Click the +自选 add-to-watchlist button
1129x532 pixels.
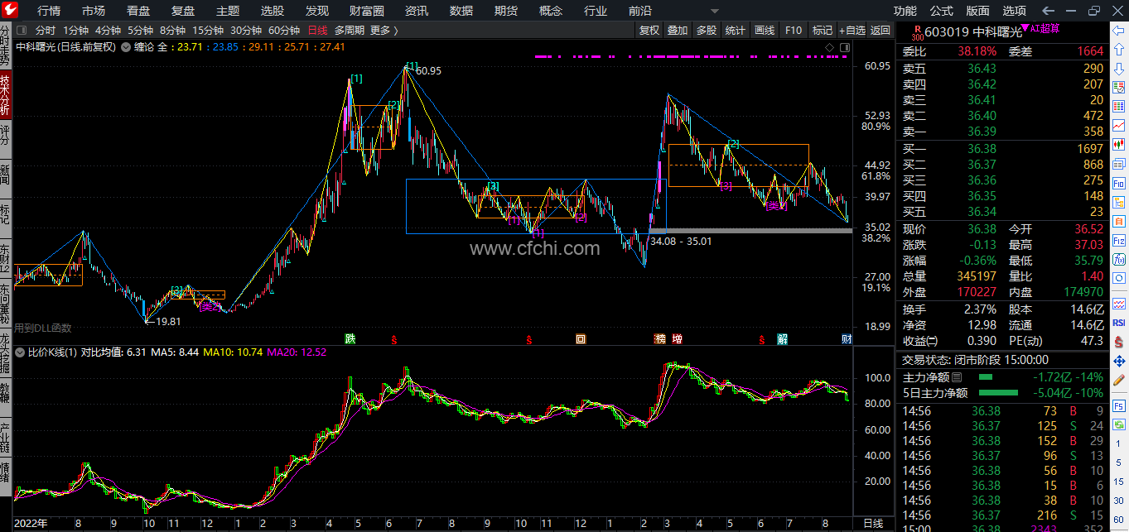tap(852, 31)
